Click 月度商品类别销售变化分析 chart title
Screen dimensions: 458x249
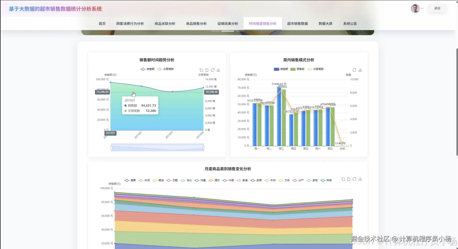pyautogui.click(x=228, y=169)
